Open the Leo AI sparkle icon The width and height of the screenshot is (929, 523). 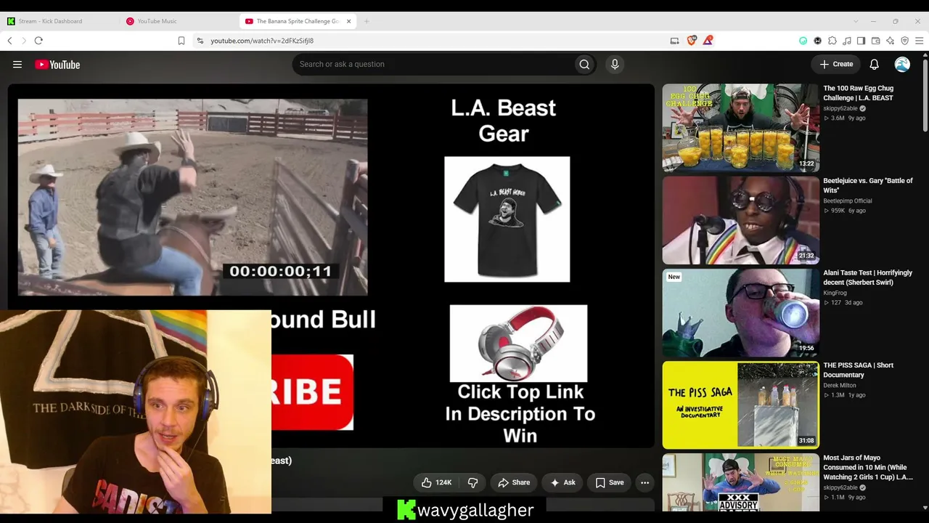coord(891,41)
